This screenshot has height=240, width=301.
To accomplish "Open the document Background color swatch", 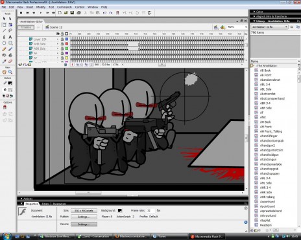I will (120, 210).
